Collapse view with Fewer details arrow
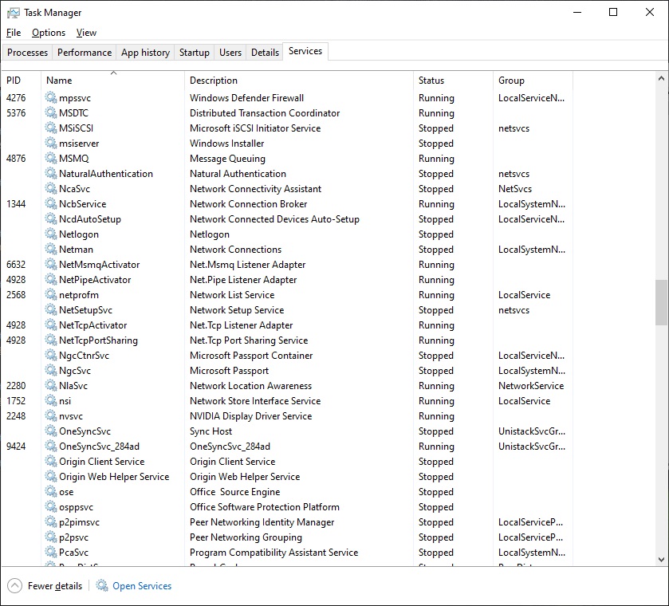 click(x=14, y=585)
